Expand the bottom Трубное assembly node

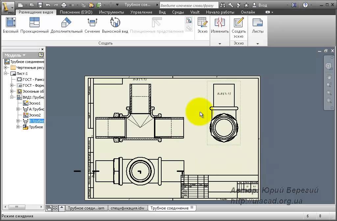pyautogui.click(x=18, y=127)
